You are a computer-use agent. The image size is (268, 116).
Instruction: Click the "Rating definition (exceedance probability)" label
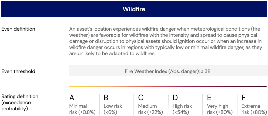coord(20,103)
